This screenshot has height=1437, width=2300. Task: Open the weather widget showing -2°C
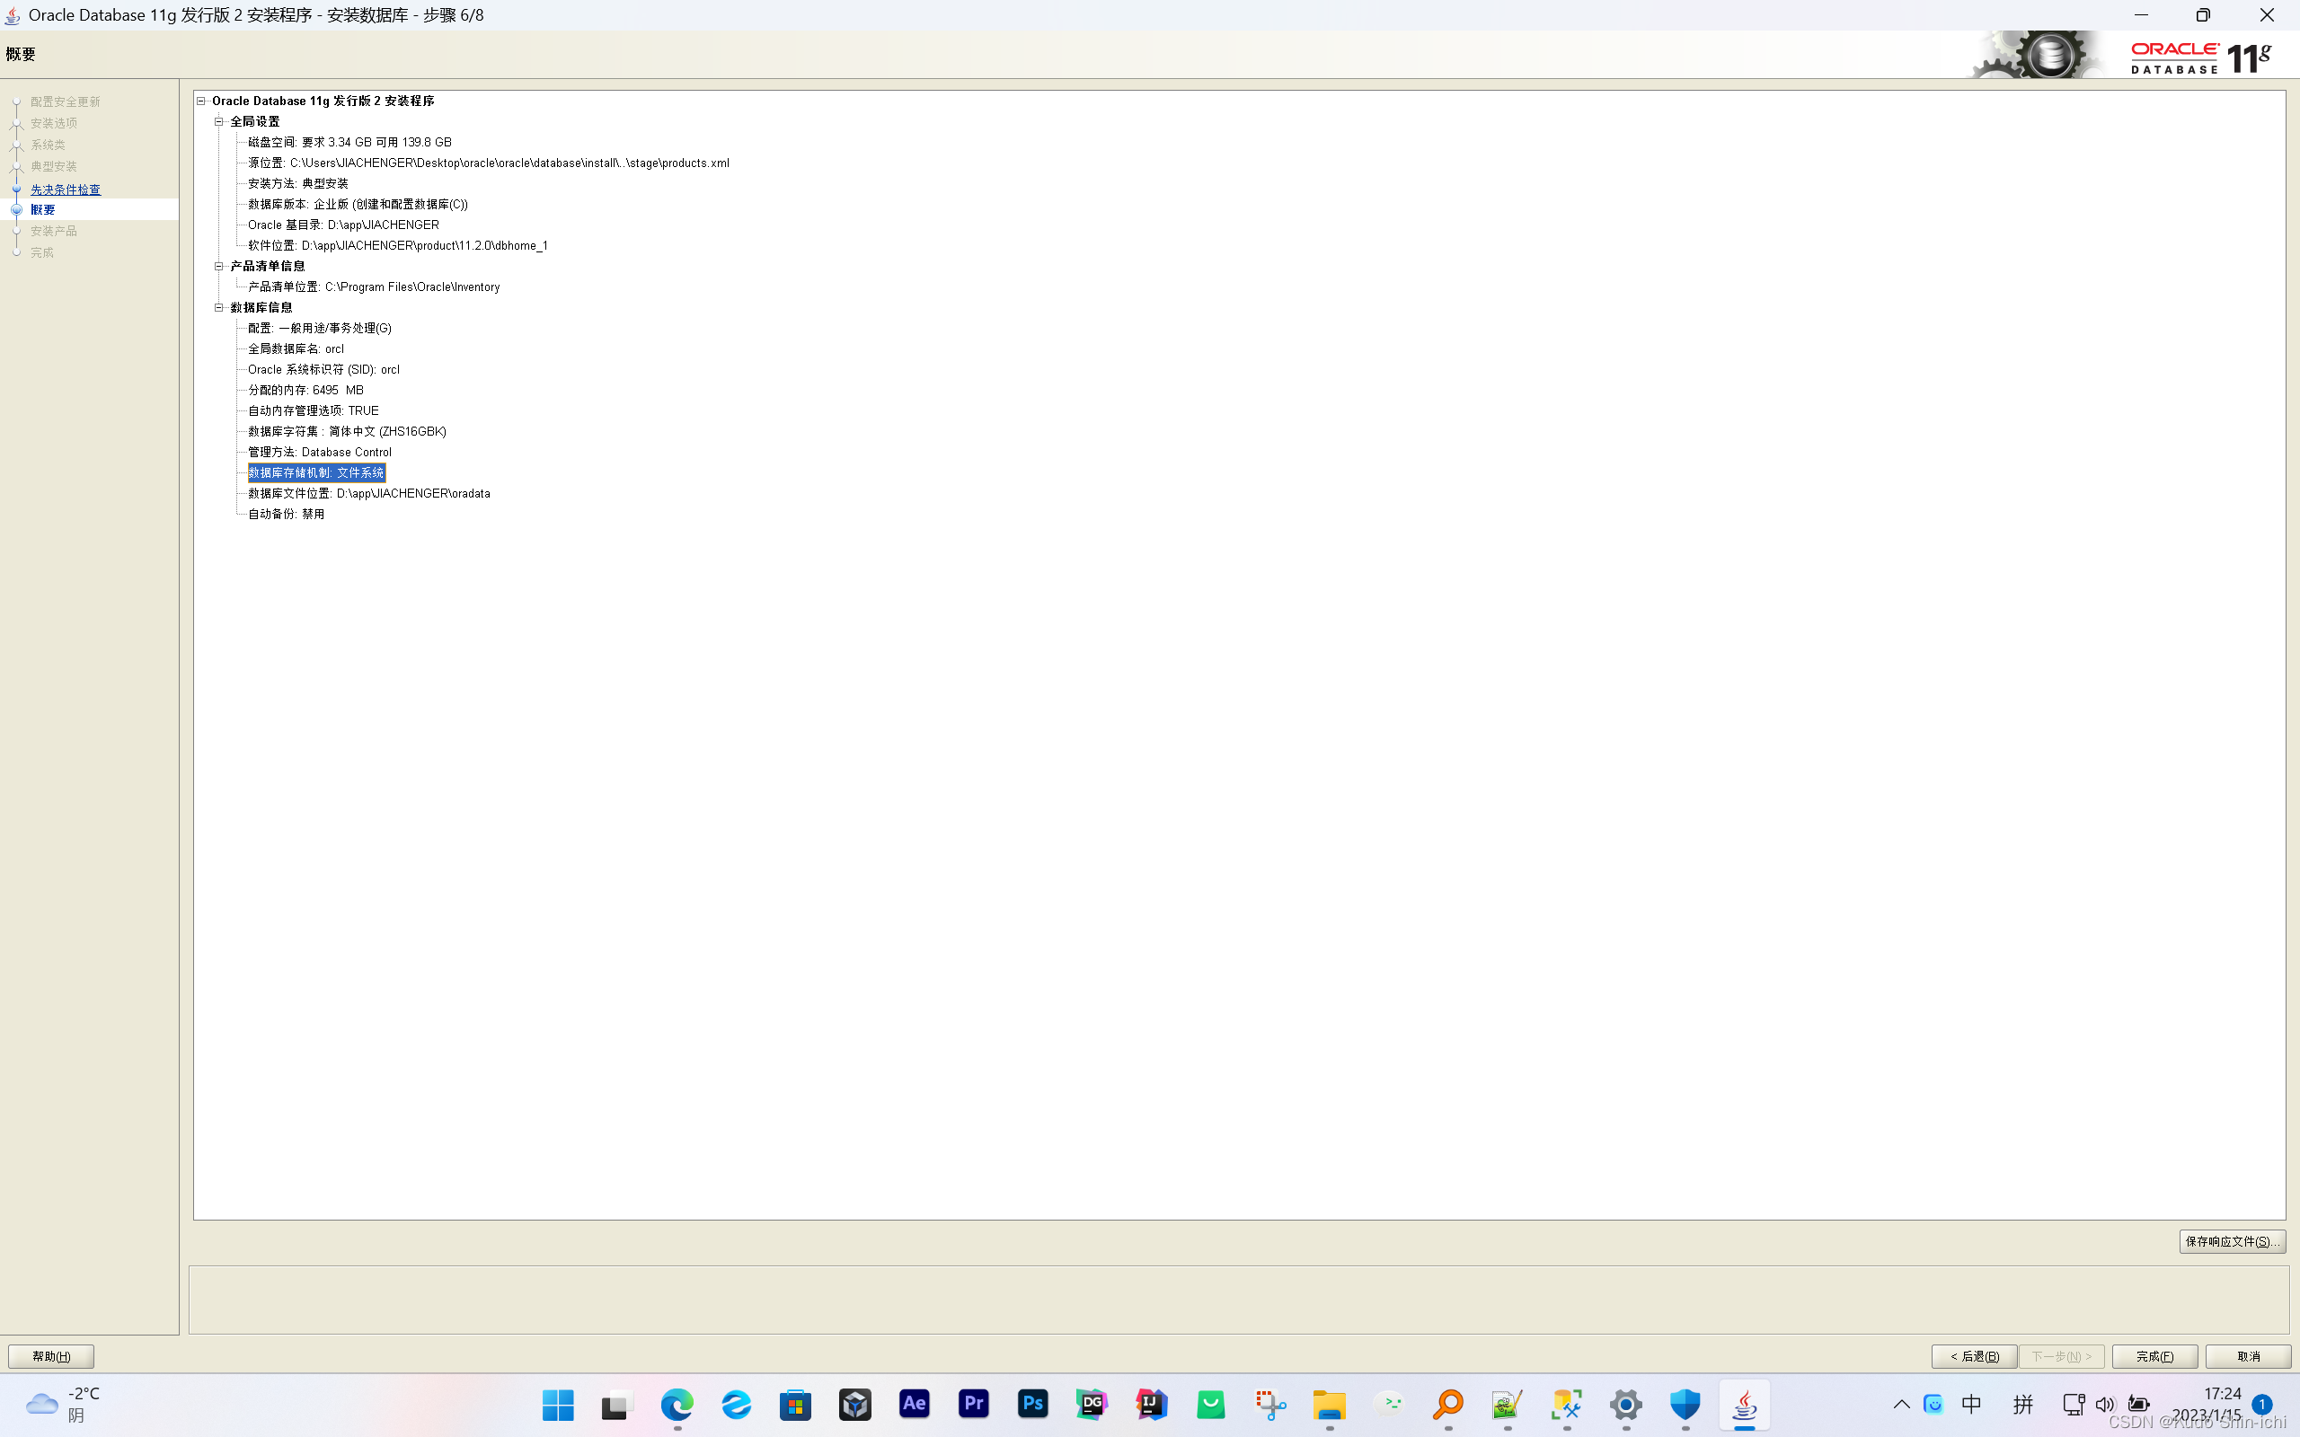tap(64, 1405)
